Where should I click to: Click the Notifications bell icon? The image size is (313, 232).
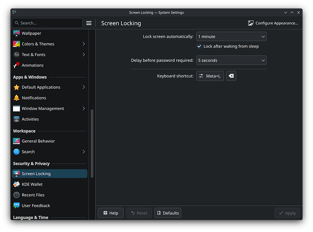click(16, 98)
